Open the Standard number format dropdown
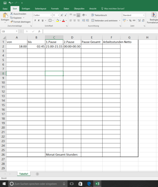The width and height of the screenshot is (158, 187). click(x=144, y=15)
